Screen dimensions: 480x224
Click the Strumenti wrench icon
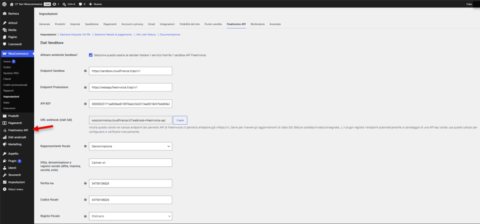(x=5, y=175)
